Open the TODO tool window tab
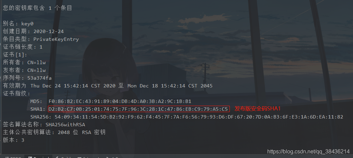The image size is (353, 158). (13, 157)
